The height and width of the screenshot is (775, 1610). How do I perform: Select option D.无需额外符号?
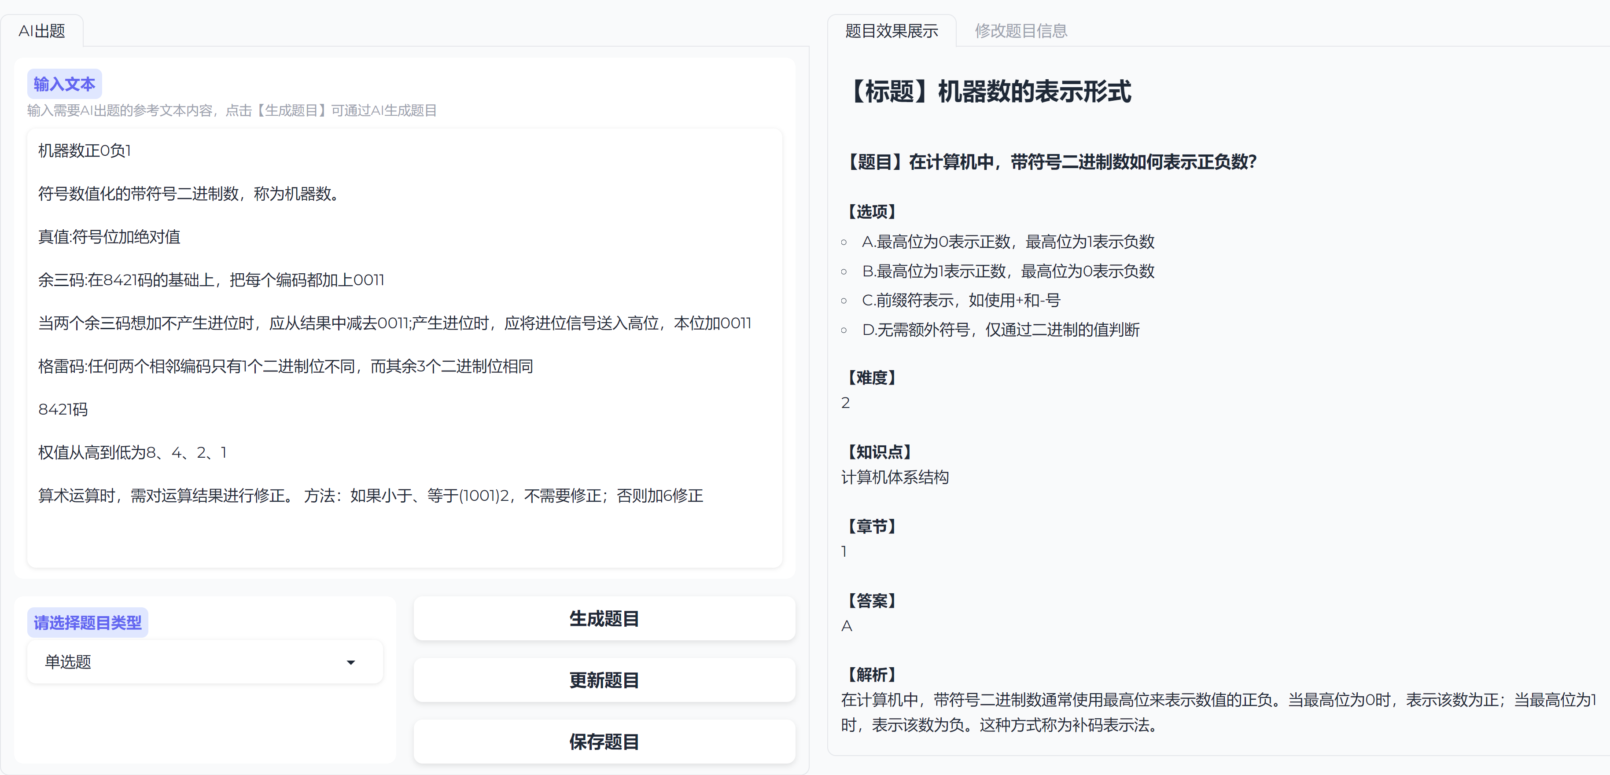[x=1000, y=330]
